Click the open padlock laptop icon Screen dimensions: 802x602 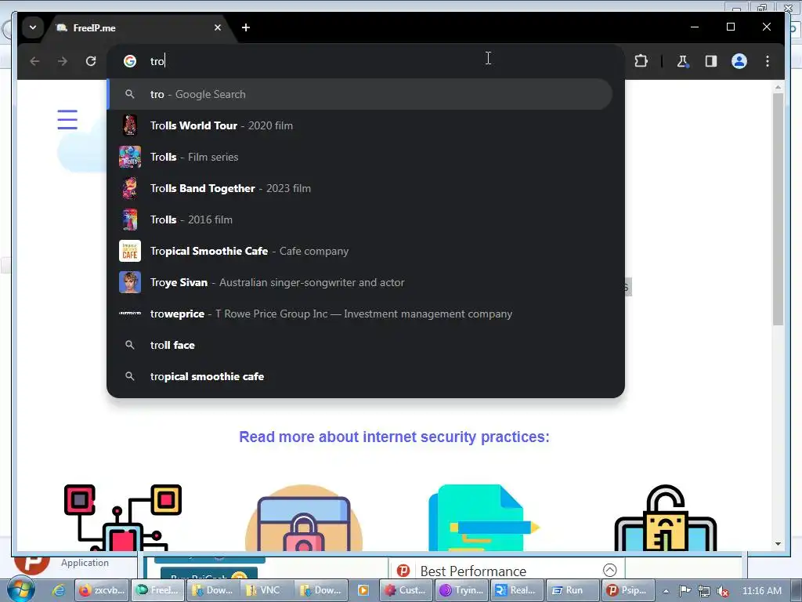pos(666,518)
